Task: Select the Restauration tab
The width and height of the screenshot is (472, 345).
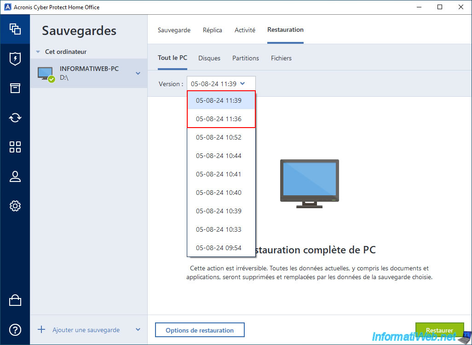Action: coord(285,30)
